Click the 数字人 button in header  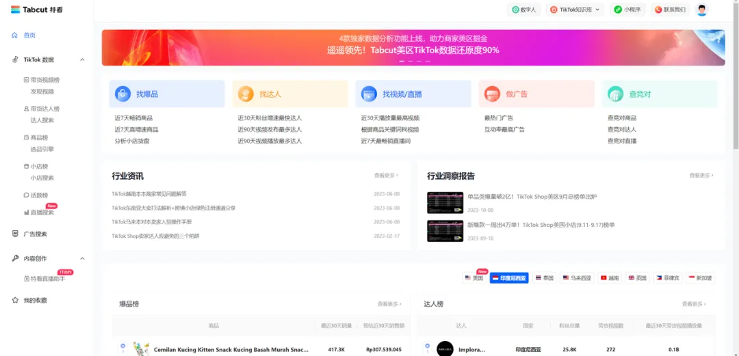(523, 10)
